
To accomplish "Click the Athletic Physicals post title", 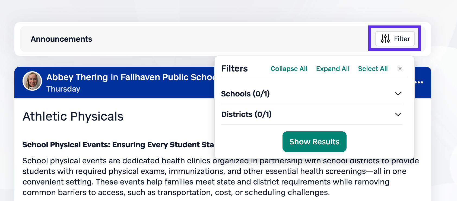I will (x=73, y=116).
